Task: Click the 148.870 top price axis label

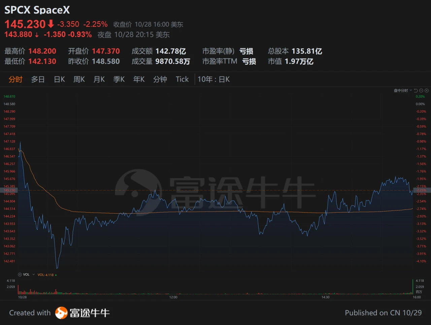Action: pos(9,97)
